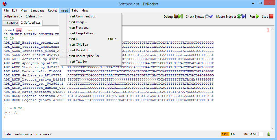The image size is (277, 140).
Task: Click the line ADE_ASTR_Lactuca_sativa_M82528
Action: 108,79
